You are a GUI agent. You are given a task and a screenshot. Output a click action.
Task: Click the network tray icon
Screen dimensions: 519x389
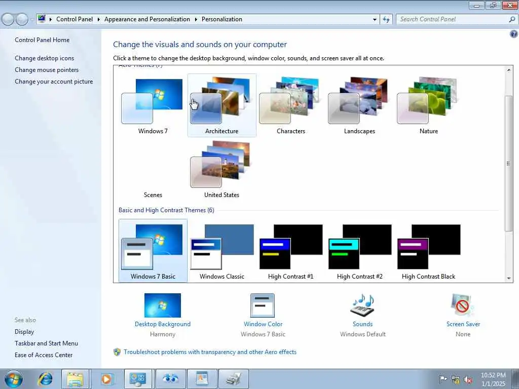click(x=456, y=379)
